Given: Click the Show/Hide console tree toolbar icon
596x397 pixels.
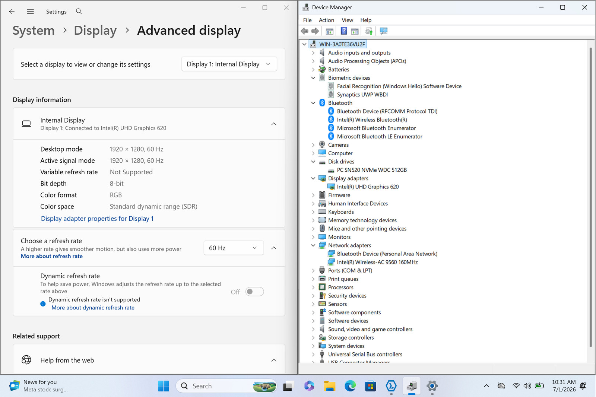Looking at the screenshot, I should pyautogui.click(x=329, y=31).
